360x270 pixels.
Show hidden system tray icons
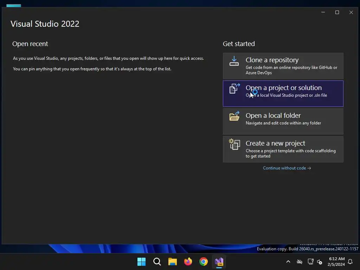288,262
